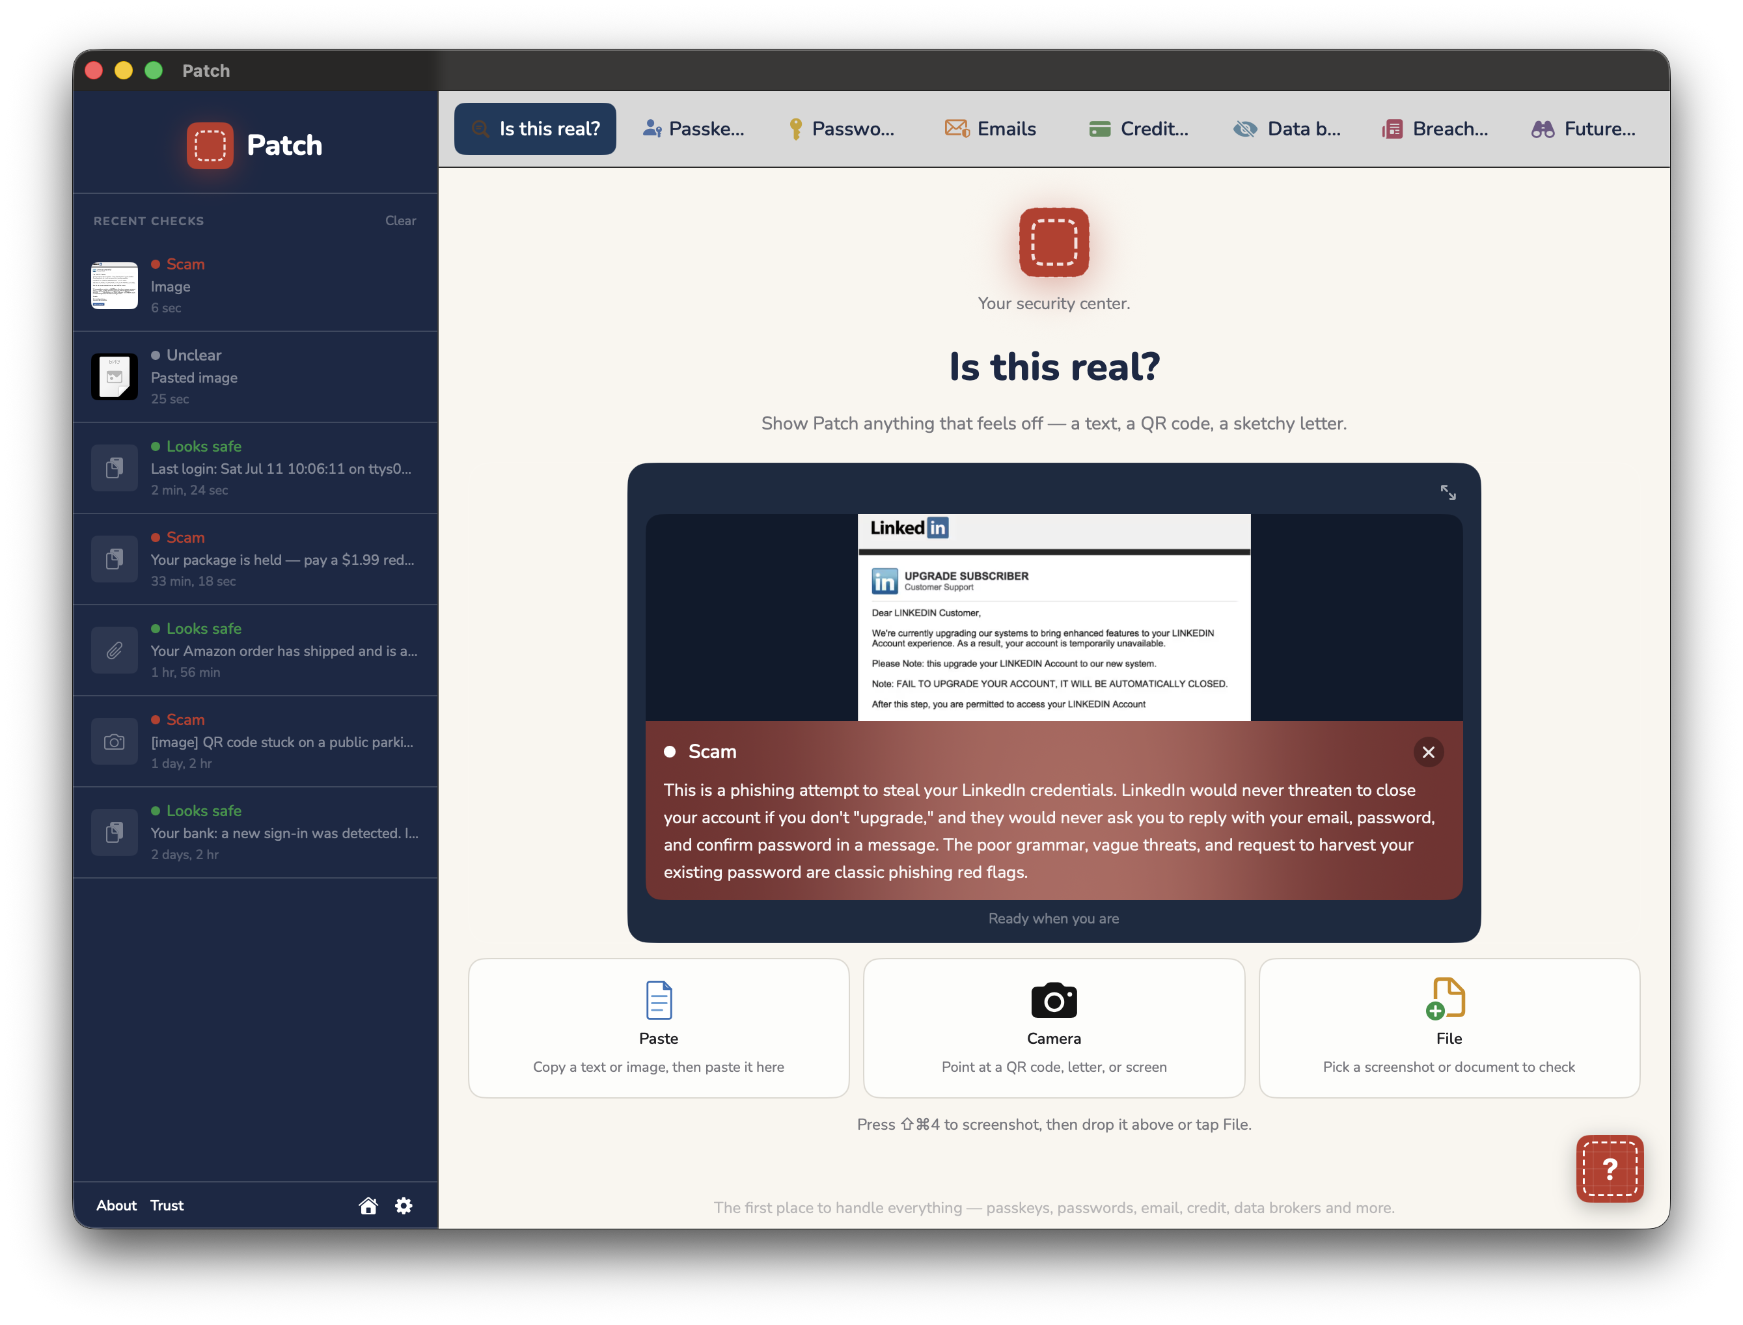Select the QR code parking scam check
The image size is (1743, 1325).
click(x=256, y=741)
